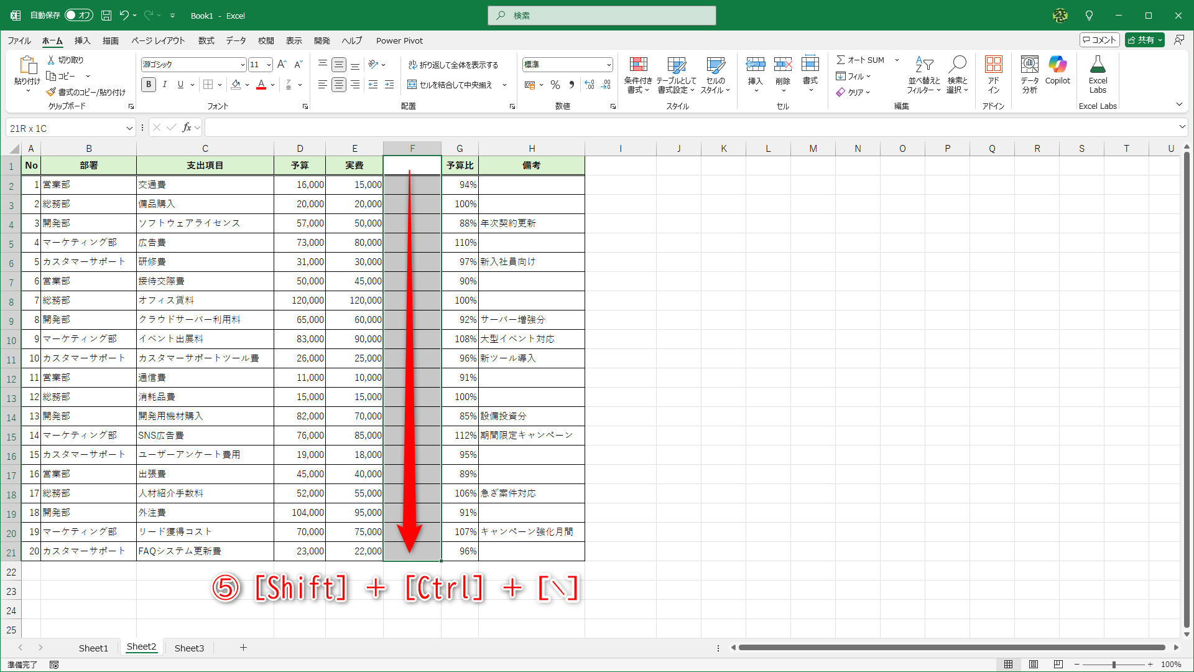The width and height of the screenshot is (1194, 672).
Task: Toggle underline formatting
Action: [x=179, y=85]
